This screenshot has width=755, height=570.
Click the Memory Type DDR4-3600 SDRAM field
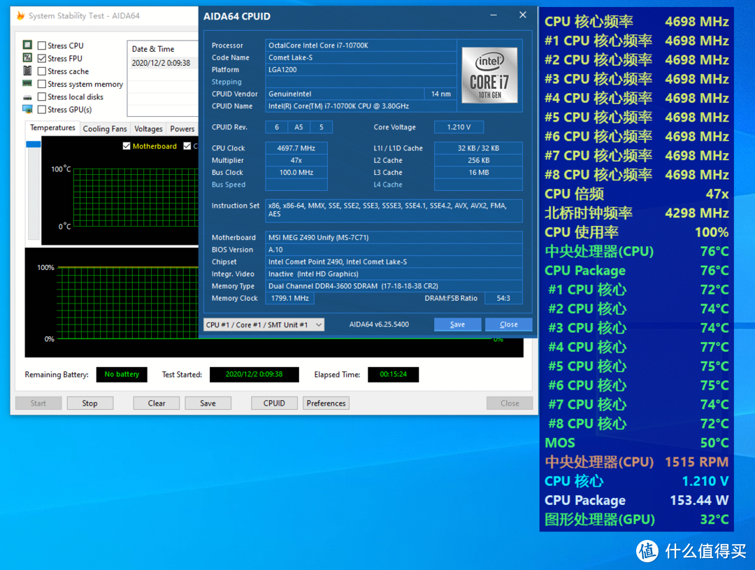click(x=394, y=286)
